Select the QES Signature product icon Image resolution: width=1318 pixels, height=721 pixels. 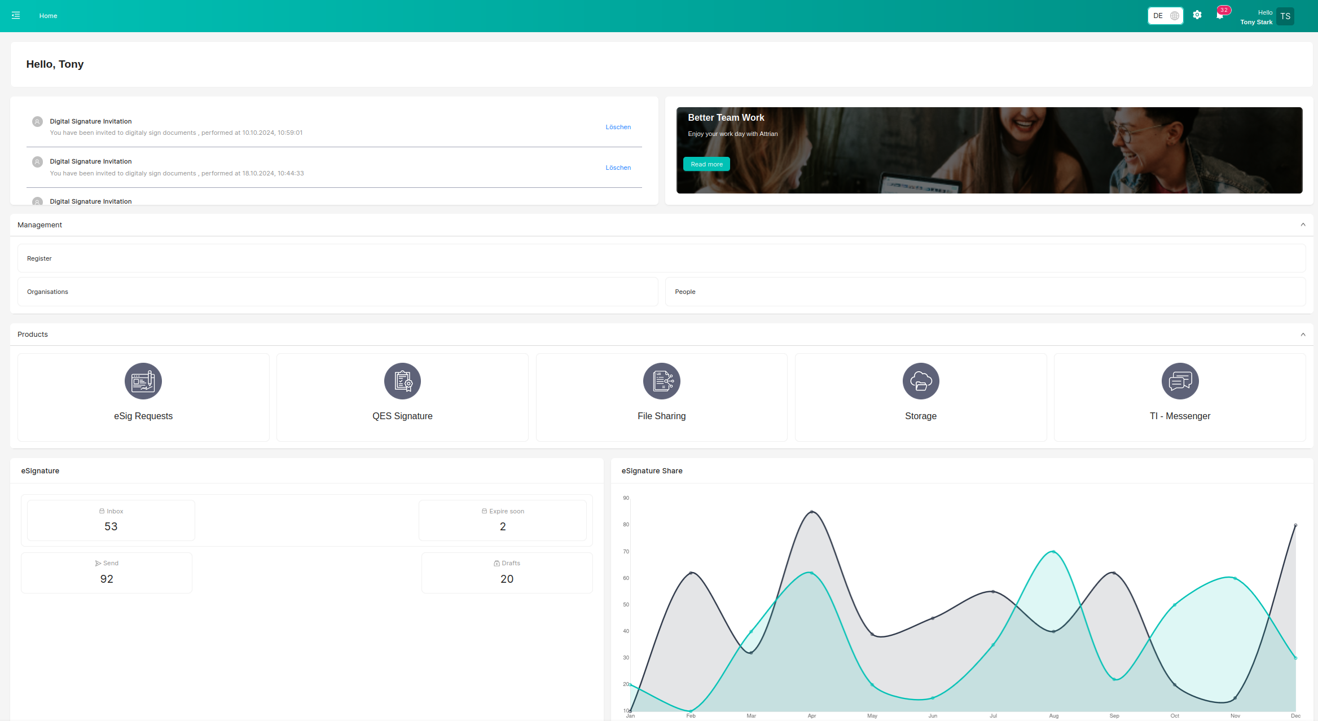point(402,381)
